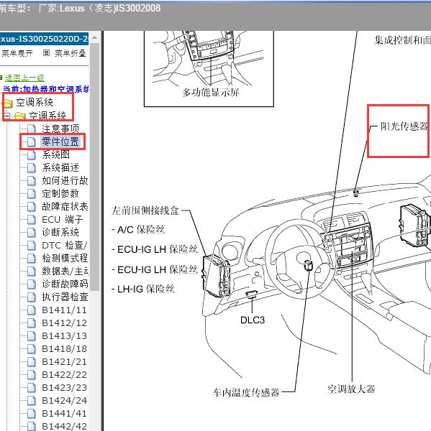
Task: Collapse the nested 空调系统 folder
Action: pos(7,116)
